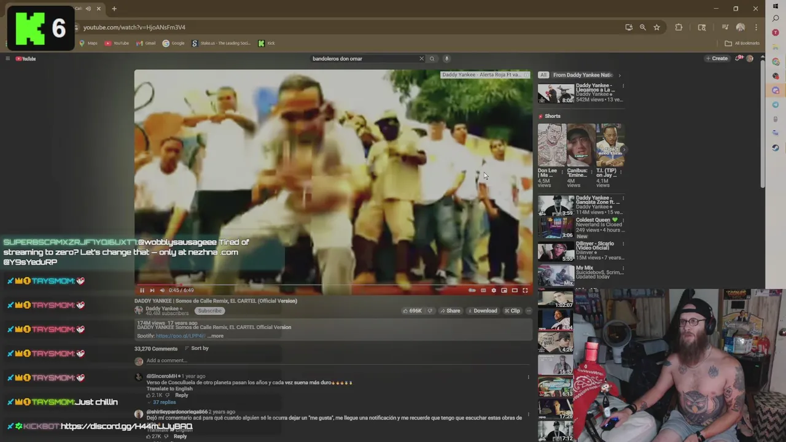Install app icon in address bar
Image resolution: width=786 pixels, height=442 pixels.
pos(629,27)
